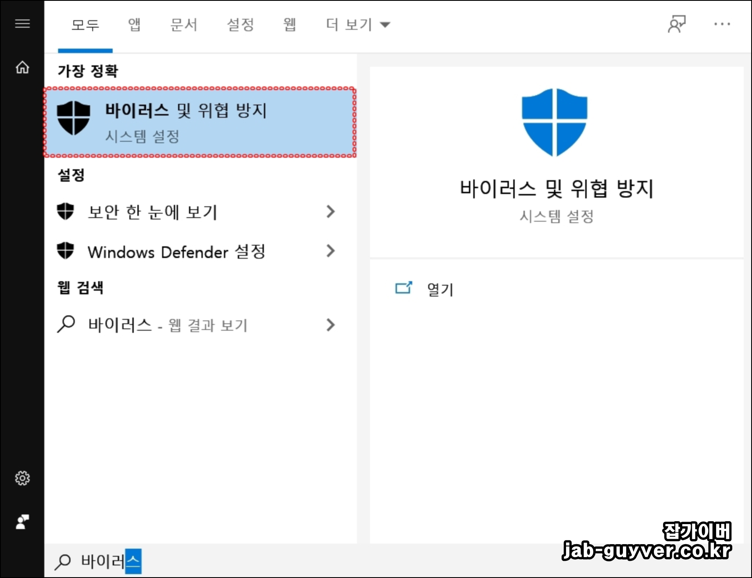752x578 pixels.
Task: Click the black shield icon in the best match
Action: point(74,118)
